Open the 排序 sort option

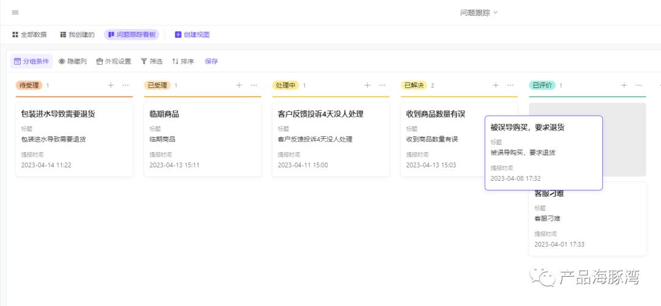[x=183, y=61]
